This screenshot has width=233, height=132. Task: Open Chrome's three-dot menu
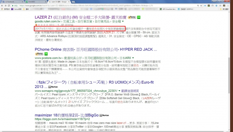pyautogui.click(x=228, y=5)
